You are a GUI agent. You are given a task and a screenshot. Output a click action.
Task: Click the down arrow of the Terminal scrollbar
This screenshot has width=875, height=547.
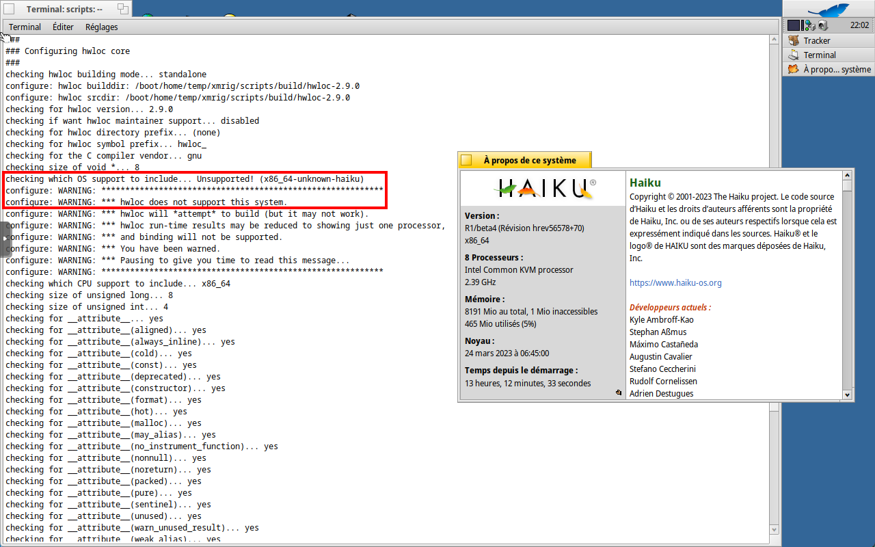tap(774, 529)
